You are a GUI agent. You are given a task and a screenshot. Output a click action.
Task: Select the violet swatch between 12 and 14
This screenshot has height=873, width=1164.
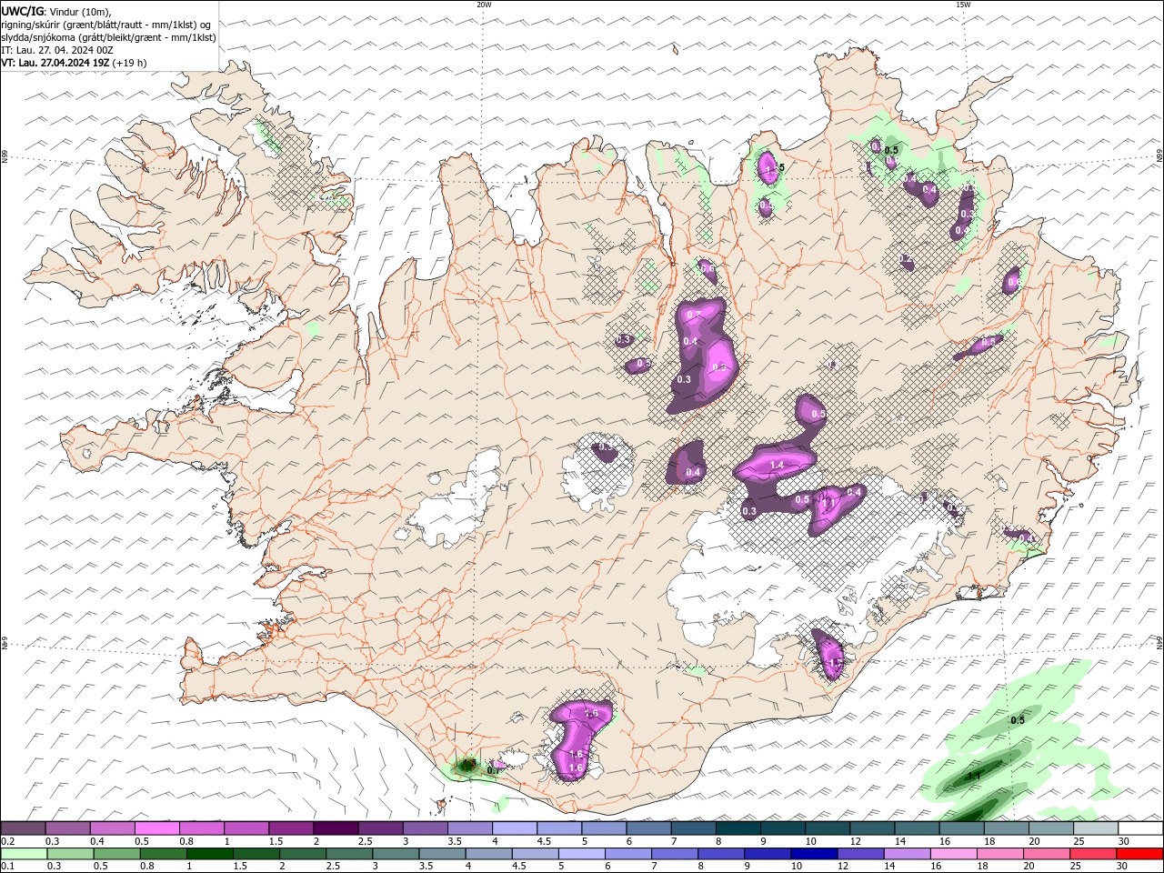tap(860, 854)
